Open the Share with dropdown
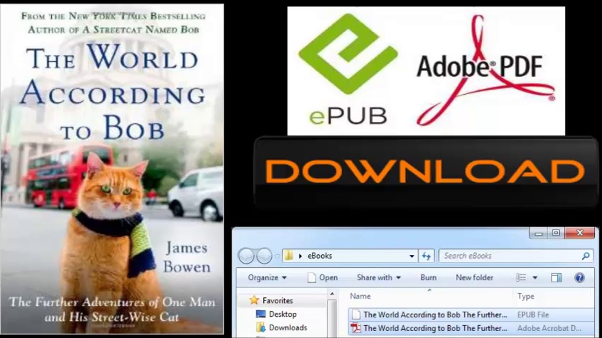The height and width of the screenshot is (338, 602). (378, 278)
